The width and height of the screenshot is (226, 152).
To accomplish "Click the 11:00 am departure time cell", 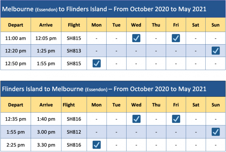I will pyautogui.click(x=16, y=38).
